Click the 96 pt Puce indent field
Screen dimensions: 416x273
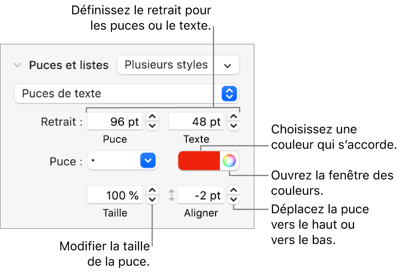click(x=115, y=122)
